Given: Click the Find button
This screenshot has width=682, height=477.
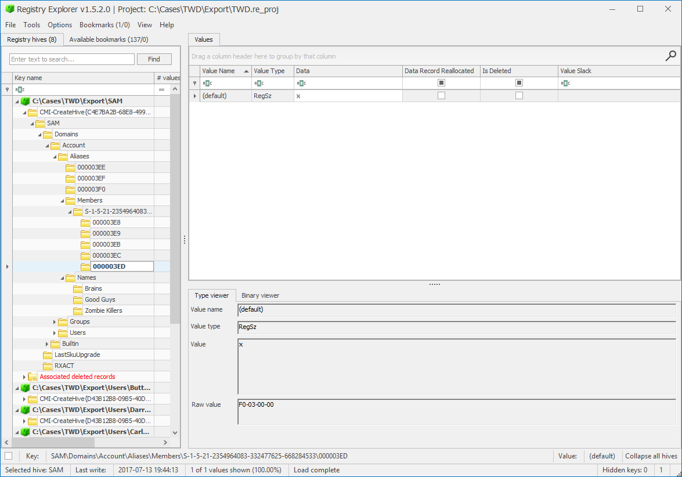Looking at the screenshot, I should [154, 59].
